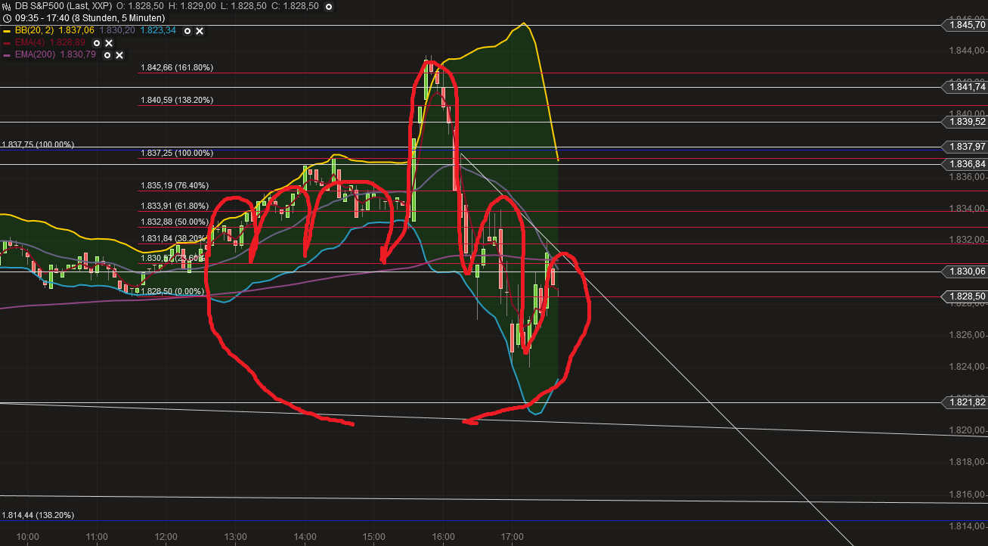Open settings for the EMA(200) indicator
Viewport: 988px width, 546px height.
click(107, 55)
